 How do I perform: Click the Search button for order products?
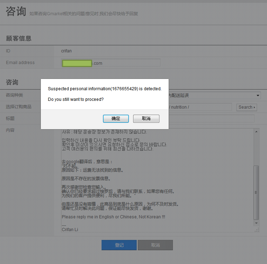point(246,107)
